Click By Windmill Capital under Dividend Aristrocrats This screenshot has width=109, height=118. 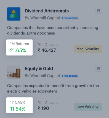pos(42,18)
